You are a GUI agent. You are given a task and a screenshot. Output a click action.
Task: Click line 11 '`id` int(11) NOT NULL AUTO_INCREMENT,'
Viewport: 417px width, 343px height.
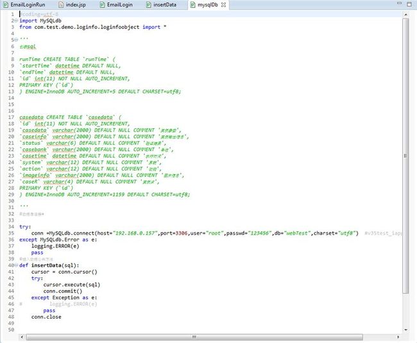74,78
